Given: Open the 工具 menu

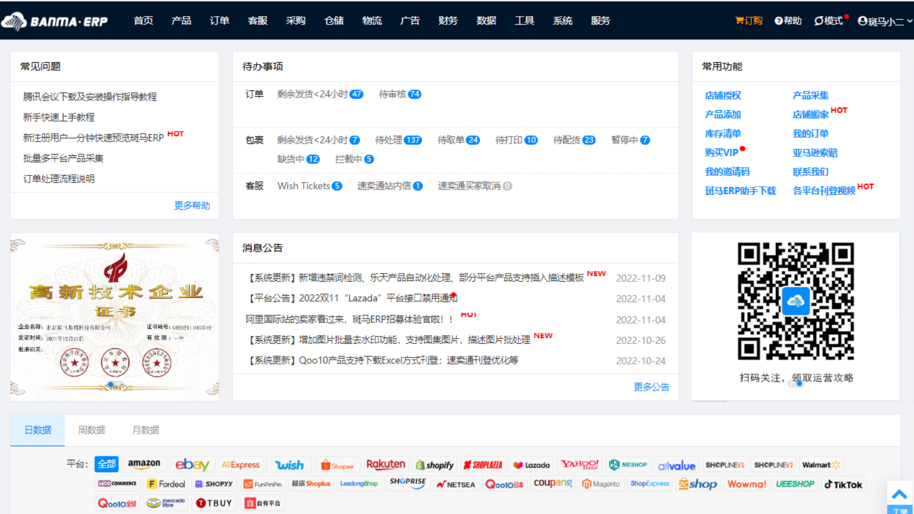Looking at the screenshot, I should tap(524, 21).
